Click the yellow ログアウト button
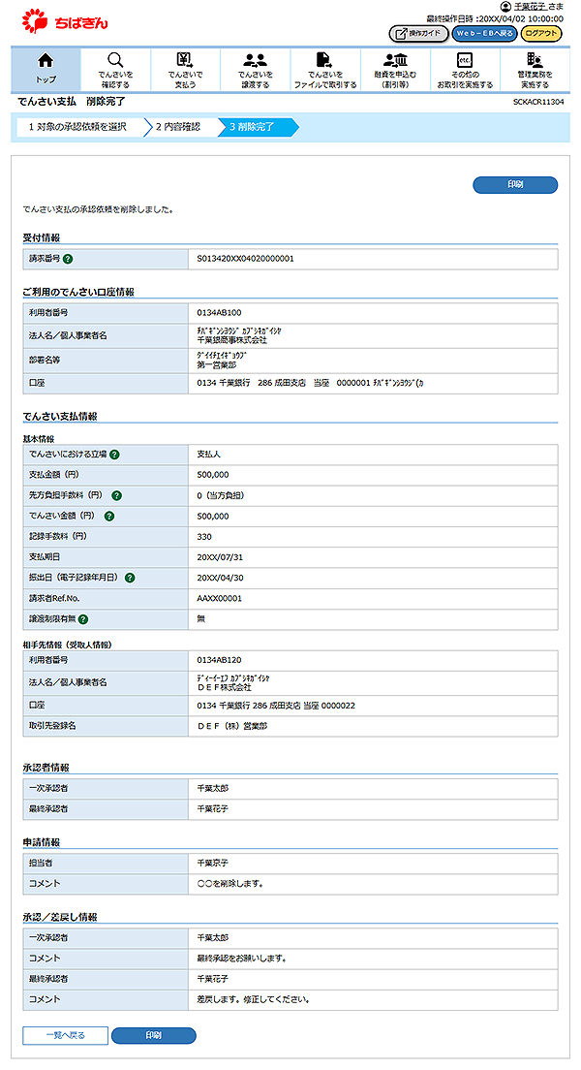The image size is (581, 1070). 541,33
